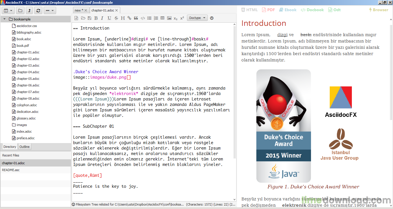Switch to the Directory tab

(x=10, y=147)
